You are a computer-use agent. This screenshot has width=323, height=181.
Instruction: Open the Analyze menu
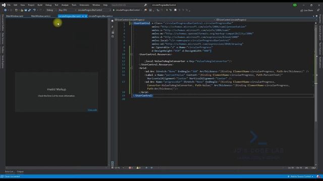tap(65, 5)
